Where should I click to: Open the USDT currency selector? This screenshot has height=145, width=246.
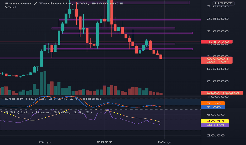(223, 3)
